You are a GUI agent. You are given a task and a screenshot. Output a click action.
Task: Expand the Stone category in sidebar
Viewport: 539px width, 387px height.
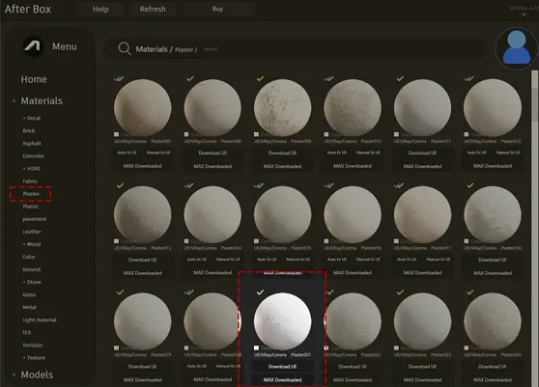coord(32,282)
